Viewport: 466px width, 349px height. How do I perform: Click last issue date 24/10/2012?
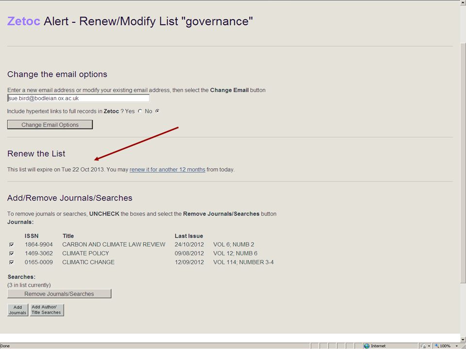coord(189,244)
